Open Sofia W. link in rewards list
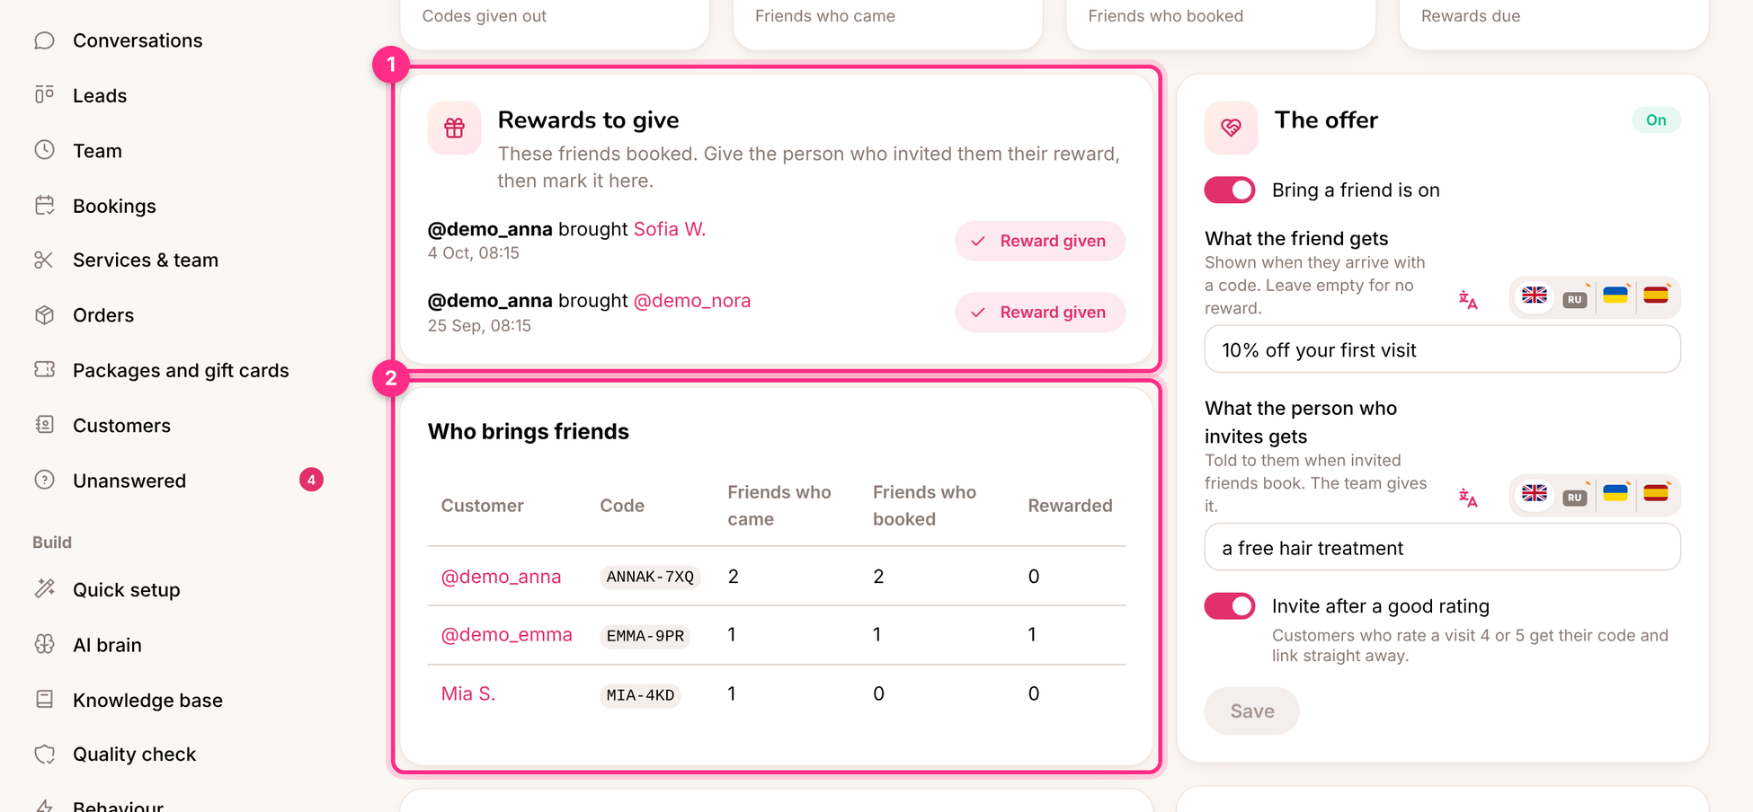This screenshot has height=812, width=1753. pos(670,229)
